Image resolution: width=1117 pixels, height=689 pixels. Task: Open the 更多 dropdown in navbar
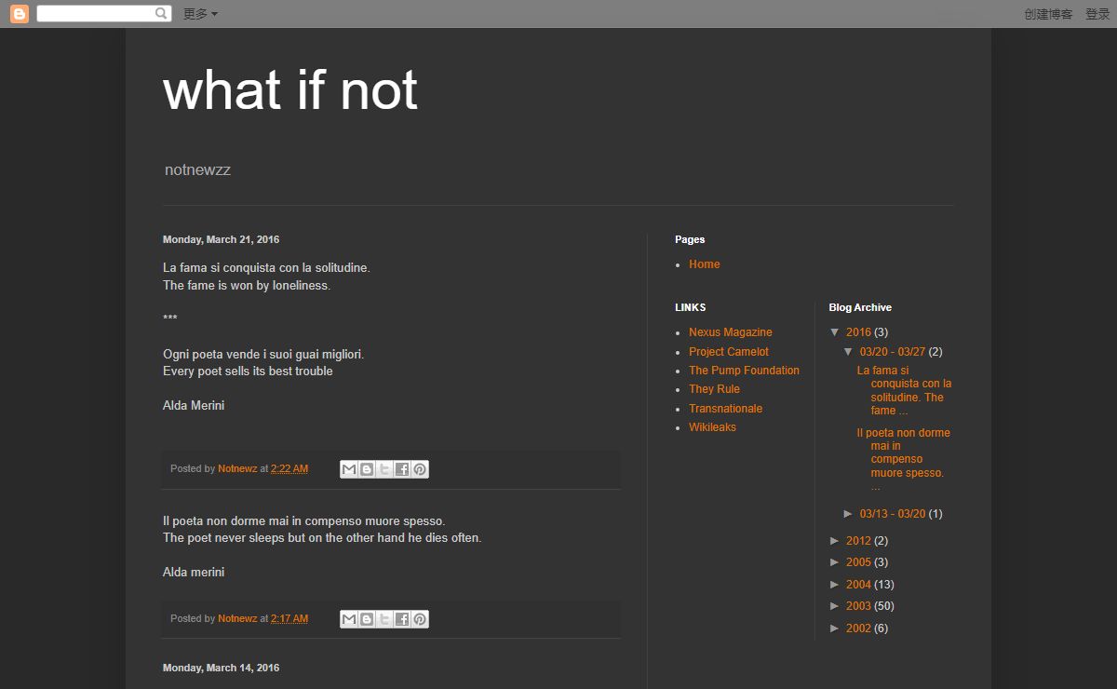200,14
